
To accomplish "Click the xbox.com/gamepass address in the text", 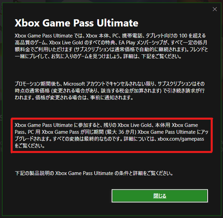I will pos(181,139).
